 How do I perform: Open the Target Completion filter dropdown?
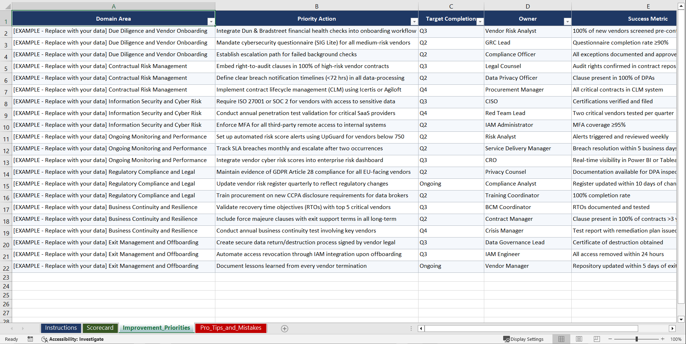480,21
